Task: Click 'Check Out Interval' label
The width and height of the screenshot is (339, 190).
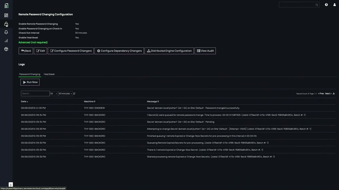Action: 29,33
